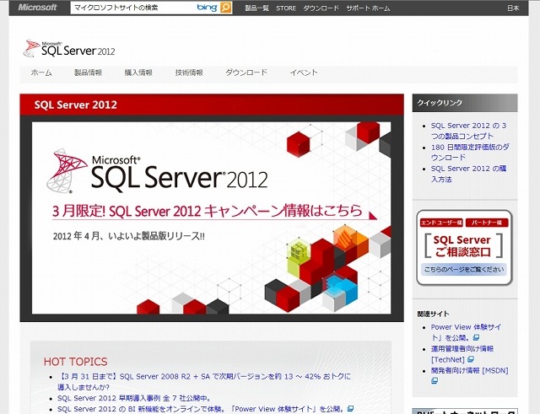Click the こちらのページをご覧ください button

click(x=464, y=270)
